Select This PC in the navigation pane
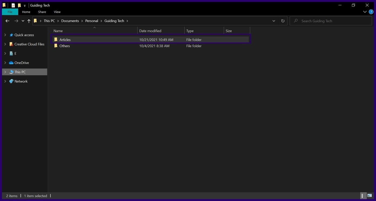The width and height of the screenshot is (376, 201). pyautogui.click(x=20, y=72)
